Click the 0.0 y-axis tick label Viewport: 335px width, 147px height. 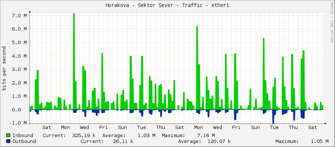click(x=21, y=110)
